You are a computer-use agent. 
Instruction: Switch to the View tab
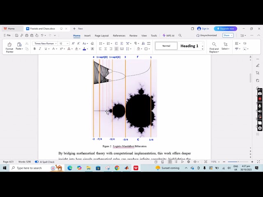[144, 36]
